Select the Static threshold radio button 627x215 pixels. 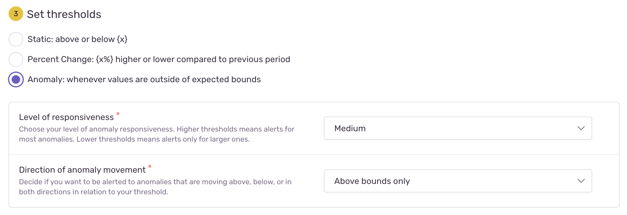[16, 39]
